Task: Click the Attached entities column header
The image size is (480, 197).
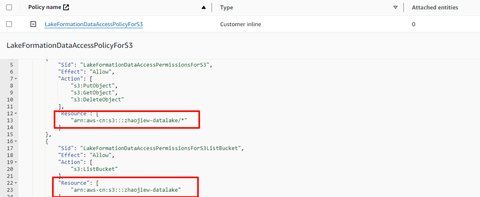Action: (435, 8)
